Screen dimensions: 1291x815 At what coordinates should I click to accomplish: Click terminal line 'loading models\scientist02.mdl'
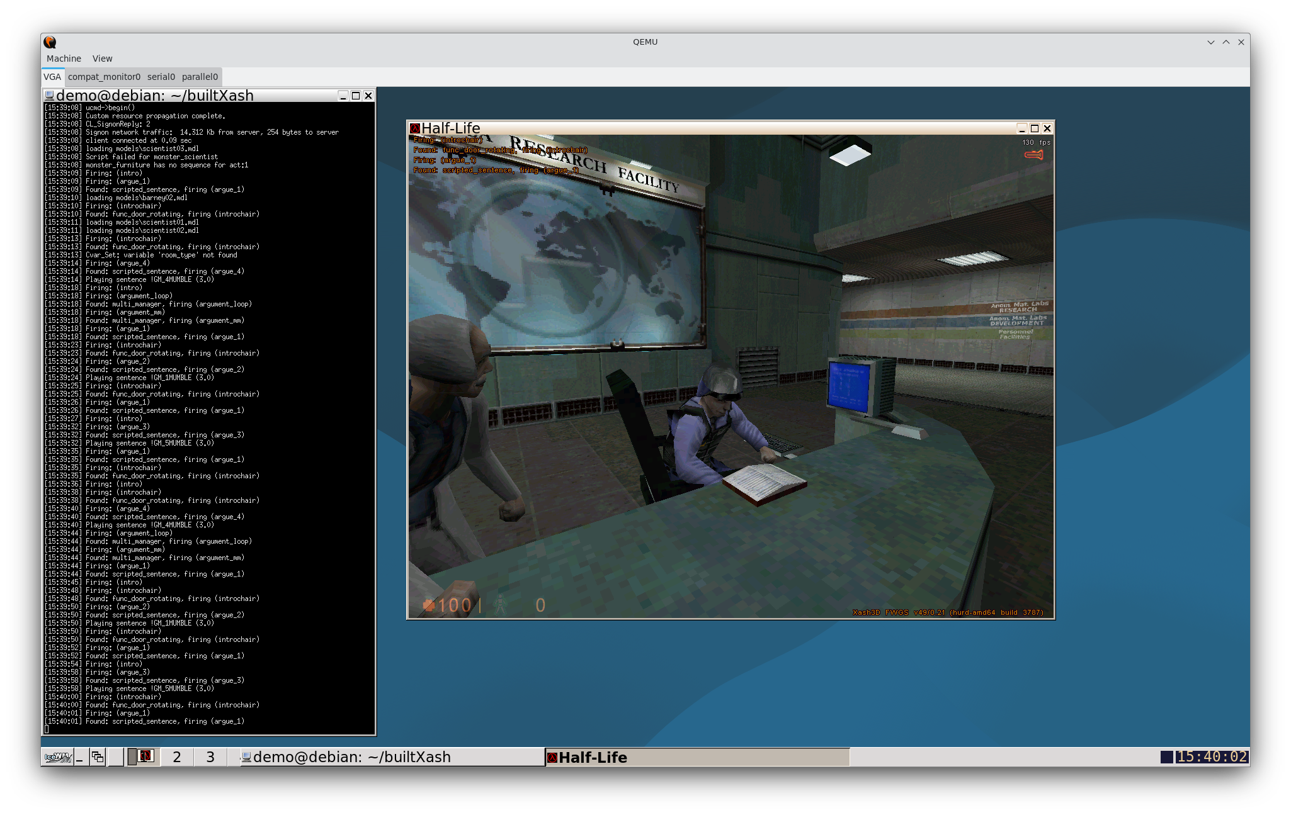(142, 231)
